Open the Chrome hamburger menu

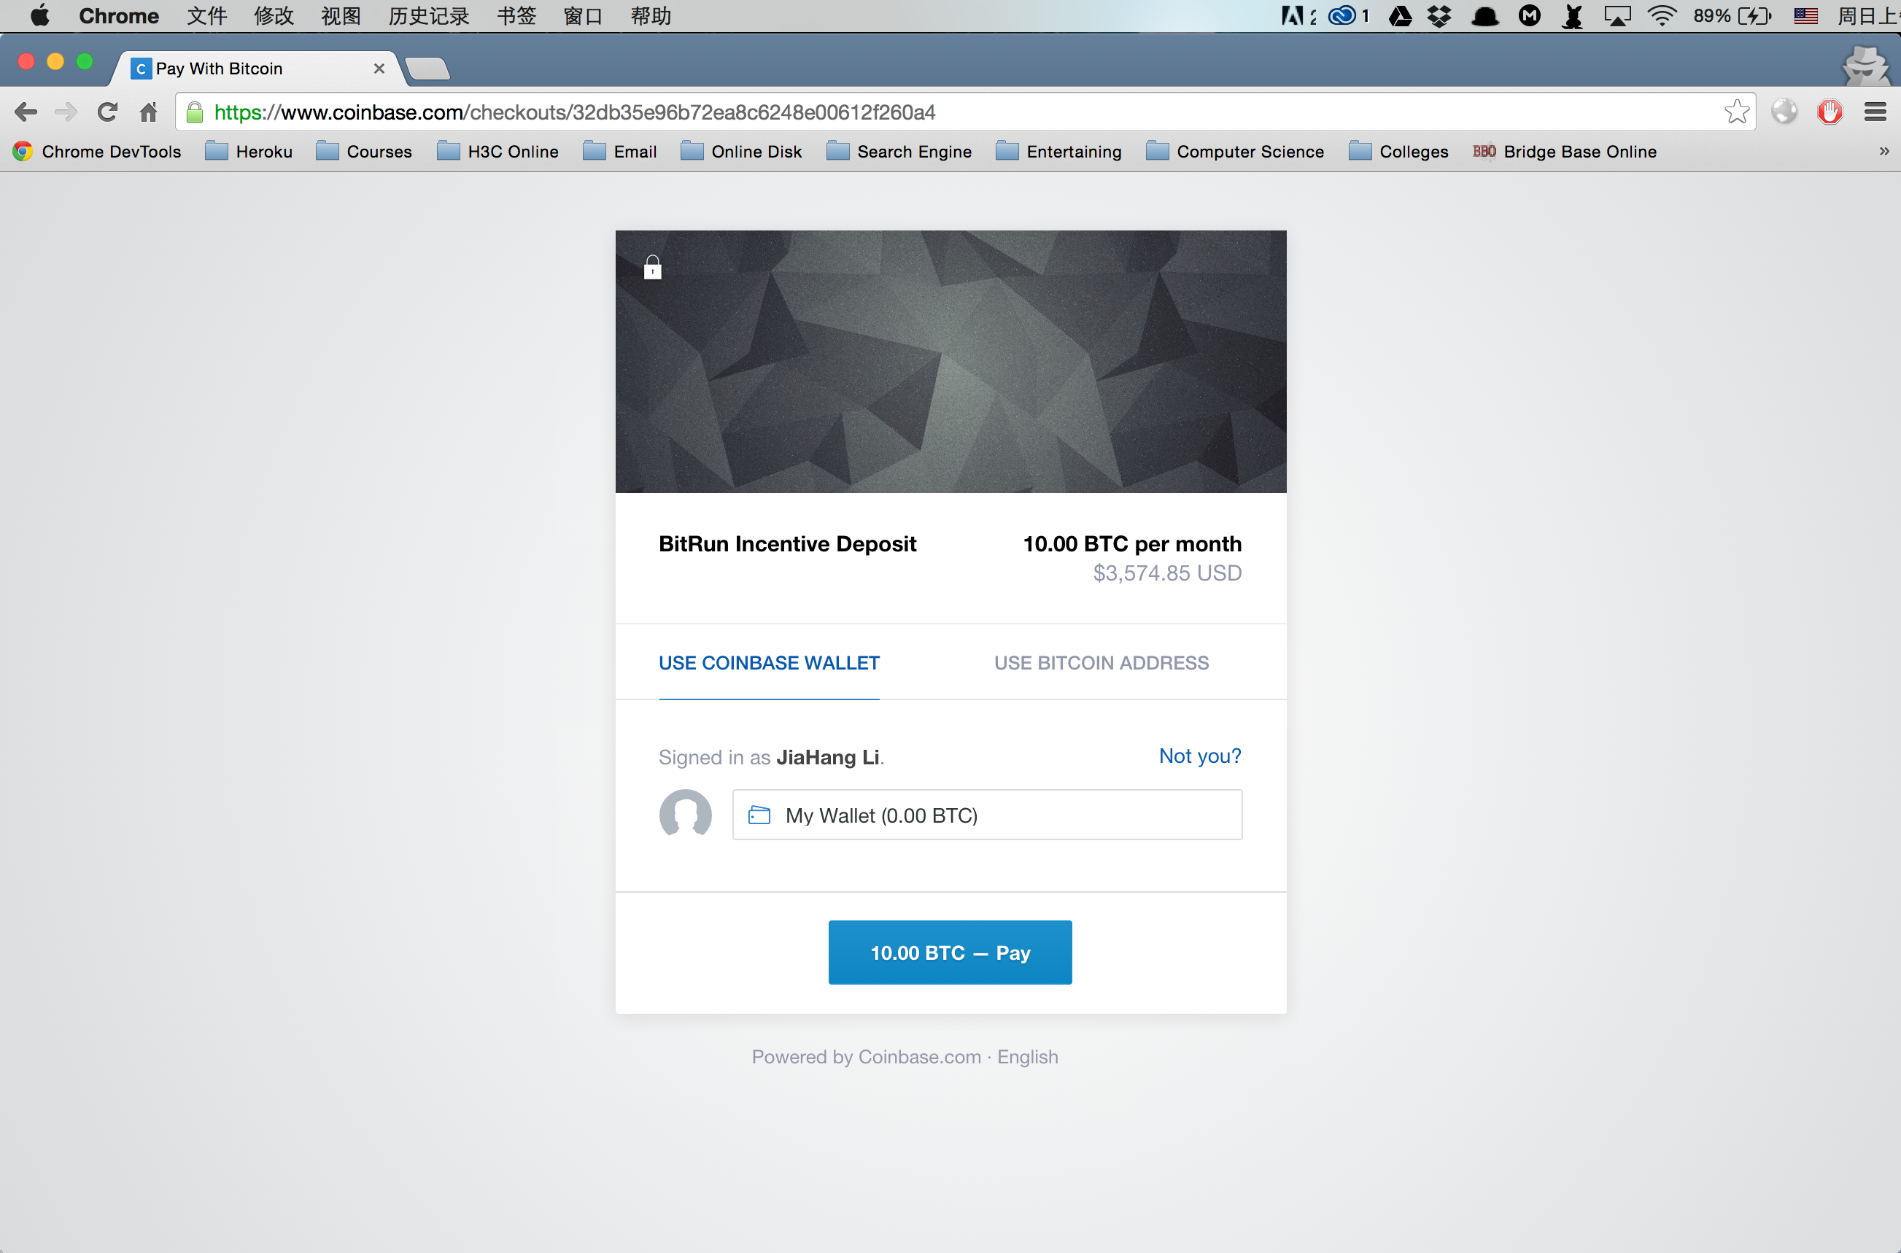(1875, 112)
